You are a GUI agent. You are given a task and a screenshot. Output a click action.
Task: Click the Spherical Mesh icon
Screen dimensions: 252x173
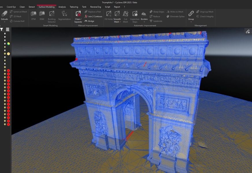[11, 12]
